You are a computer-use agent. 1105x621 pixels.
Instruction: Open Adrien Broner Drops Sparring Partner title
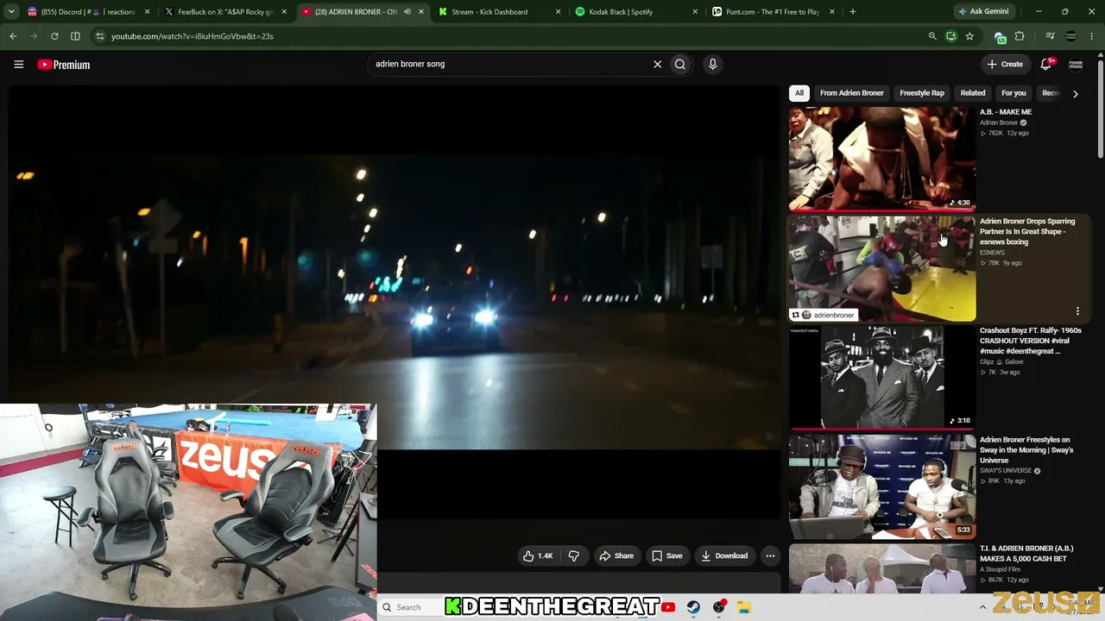pyautogui.click(x=1027, y=231)
